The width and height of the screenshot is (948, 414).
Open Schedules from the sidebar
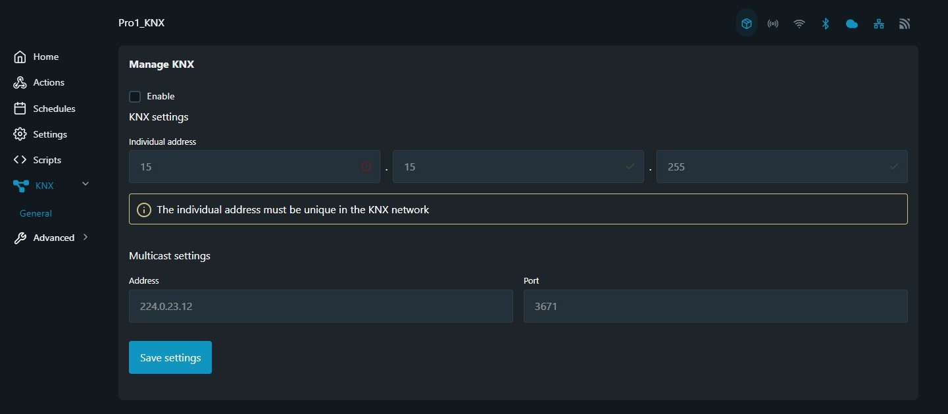54,109
